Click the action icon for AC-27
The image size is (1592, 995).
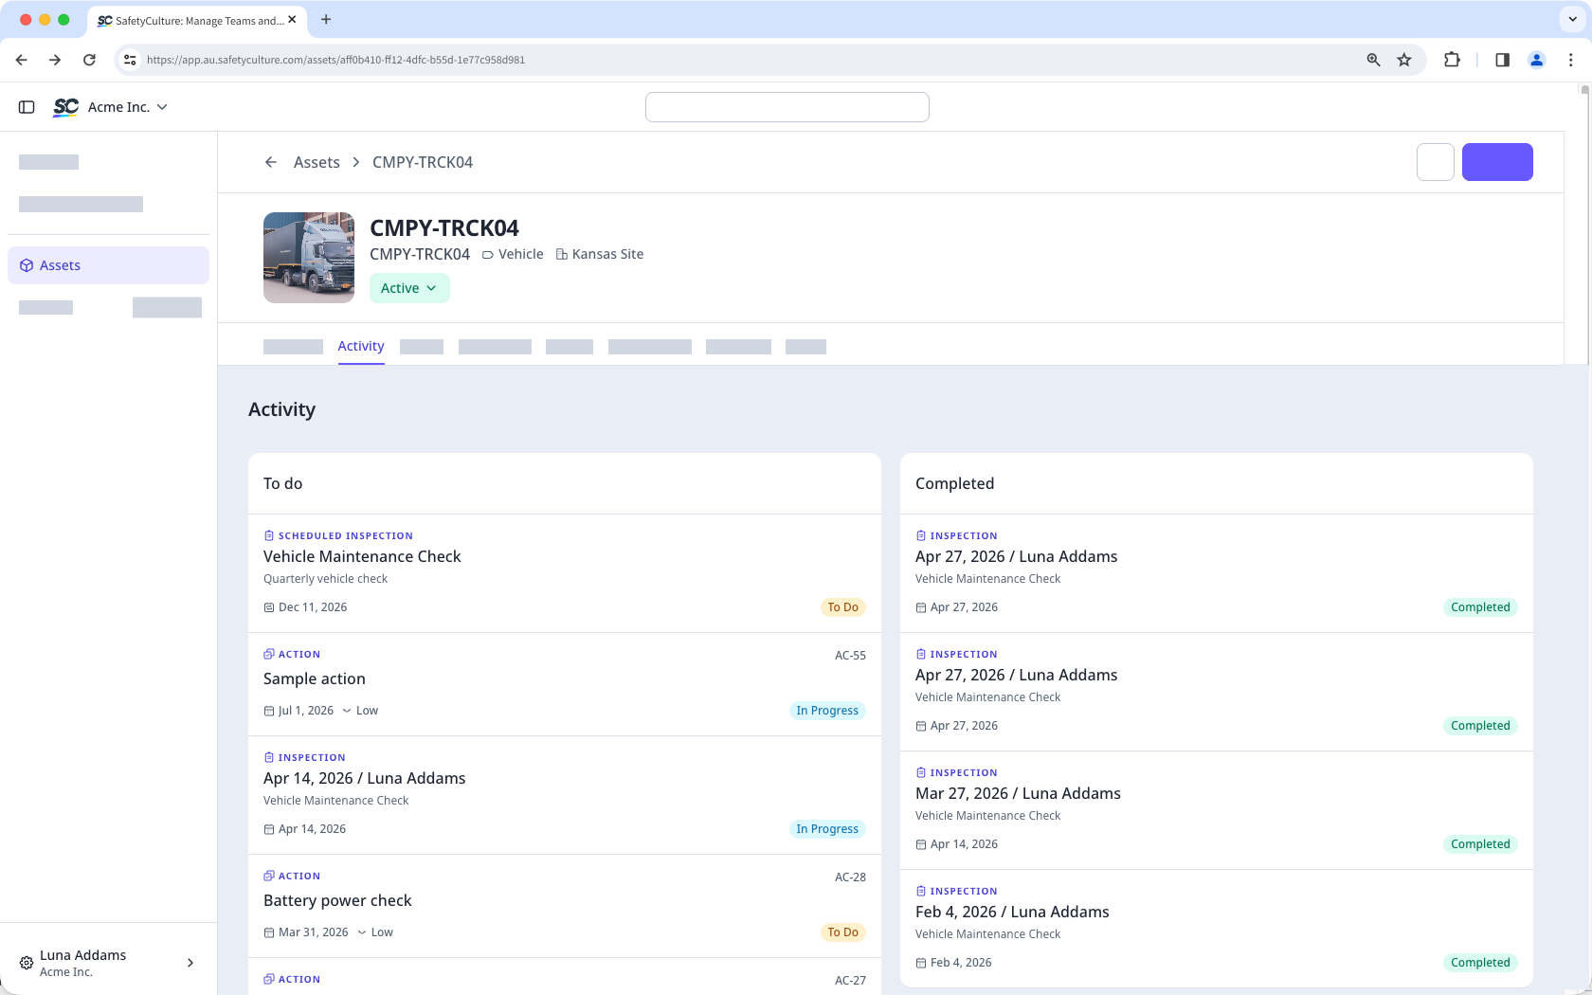coord(269,979)
